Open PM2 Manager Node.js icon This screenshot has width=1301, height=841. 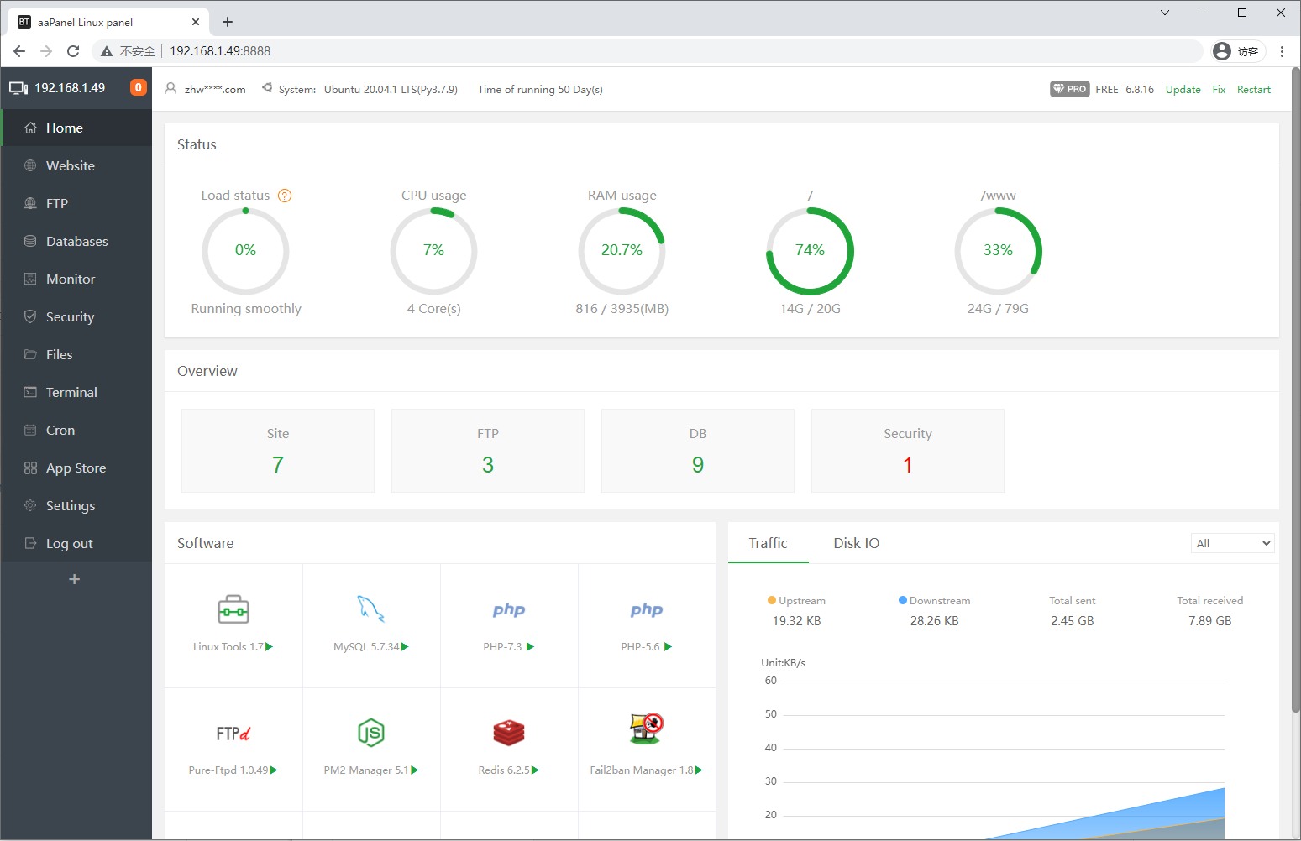click(370, 733)
